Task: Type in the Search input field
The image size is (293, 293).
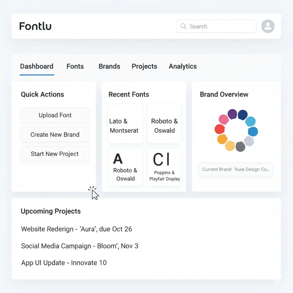Action: point(220,26)
